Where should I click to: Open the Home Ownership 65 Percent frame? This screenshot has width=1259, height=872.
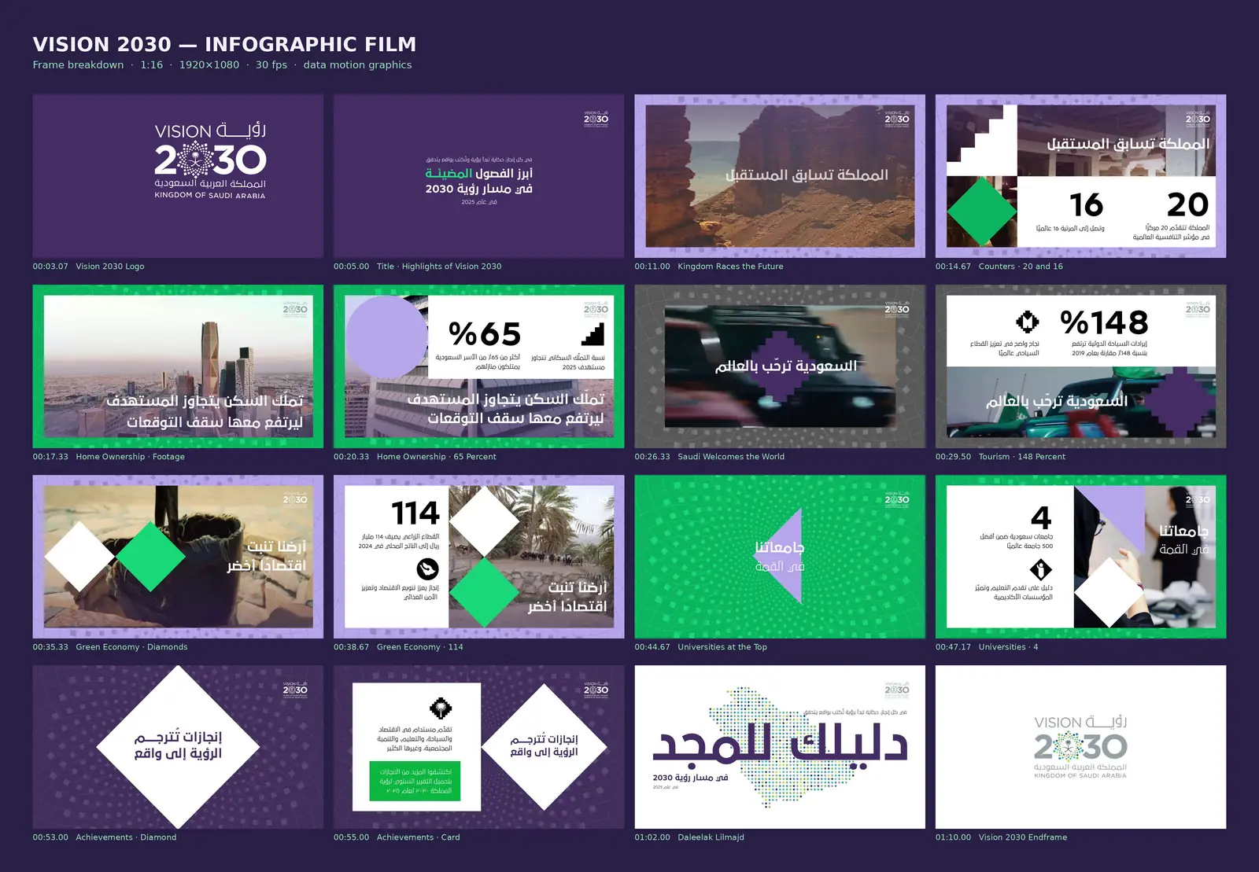click(478, 366)
